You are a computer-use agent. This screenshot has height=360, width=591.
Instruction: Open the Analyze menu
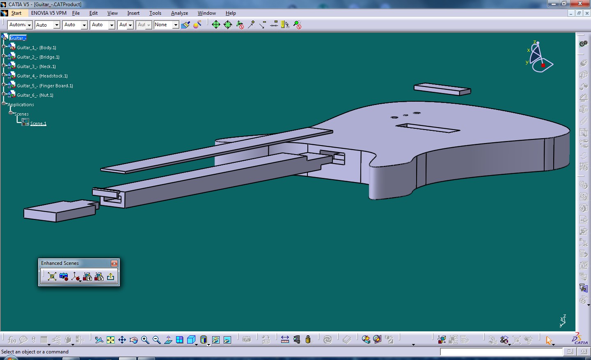[179, 13]
